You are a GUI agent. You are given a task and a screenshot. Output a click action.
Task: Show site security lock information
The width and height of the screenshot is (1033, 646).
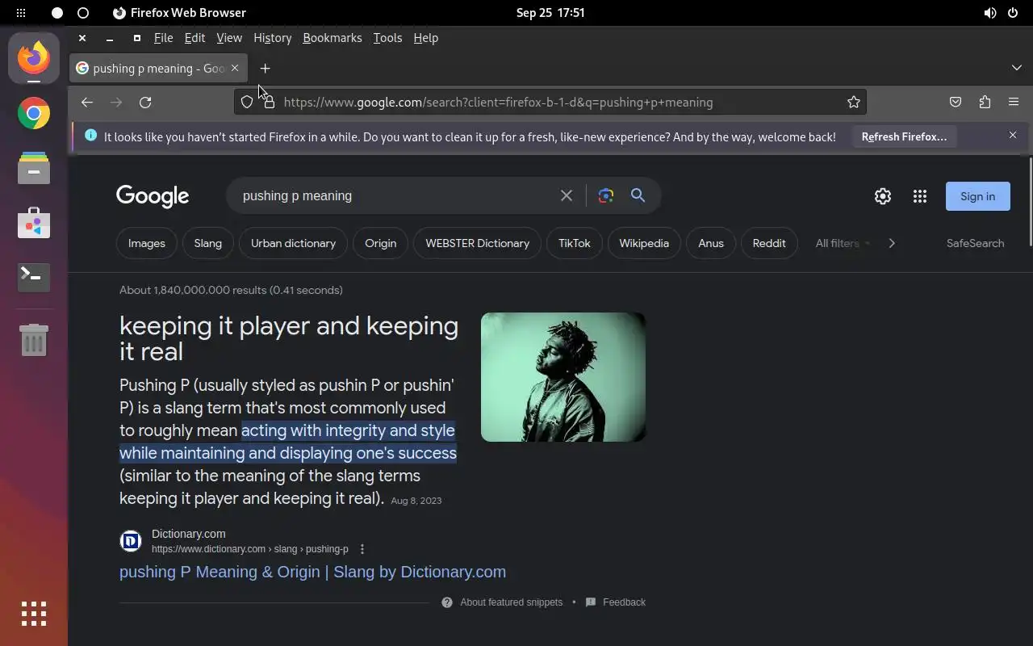point(269,103)
